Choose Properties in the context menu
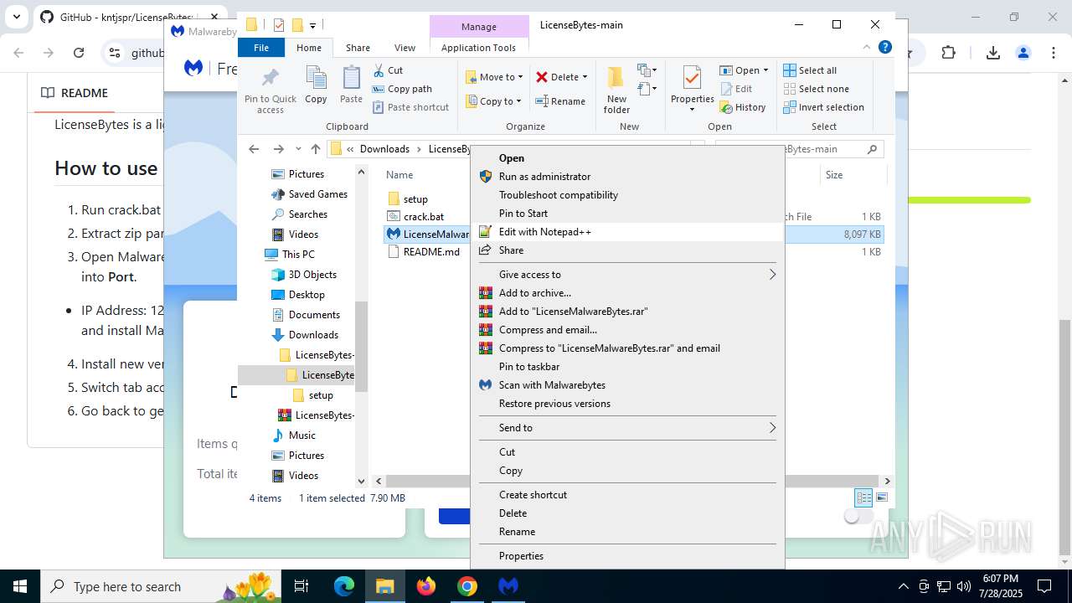This screenshot has height=603, width=1072. [x=628, y=555]
